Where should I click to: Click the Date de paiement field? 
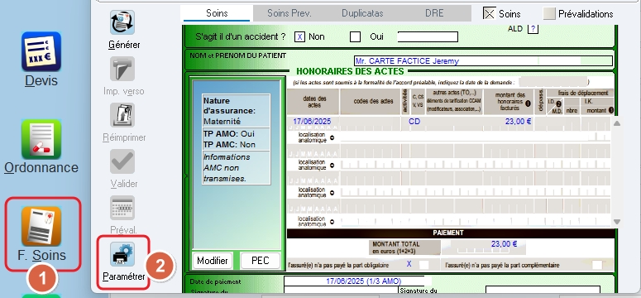point(357,281)
